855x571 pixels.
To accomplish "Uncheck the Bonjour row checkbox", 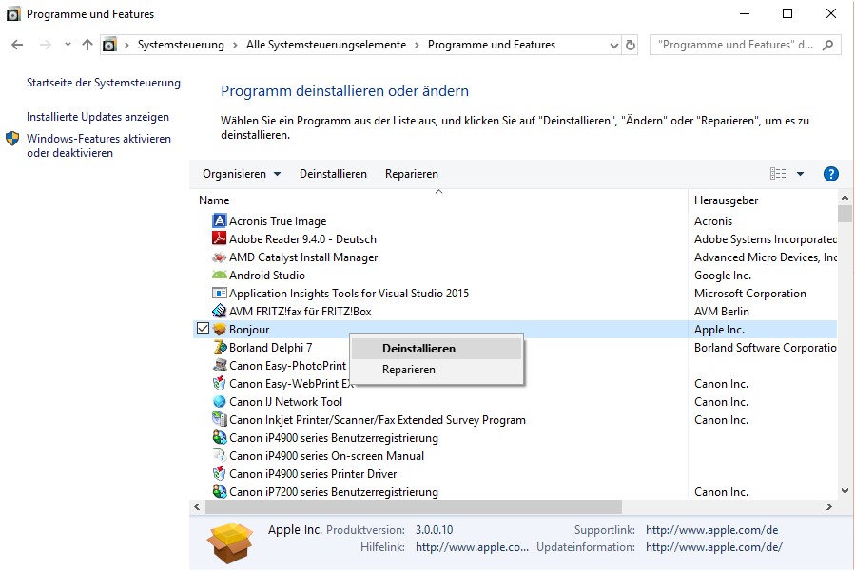I will (x=203, y=329).
